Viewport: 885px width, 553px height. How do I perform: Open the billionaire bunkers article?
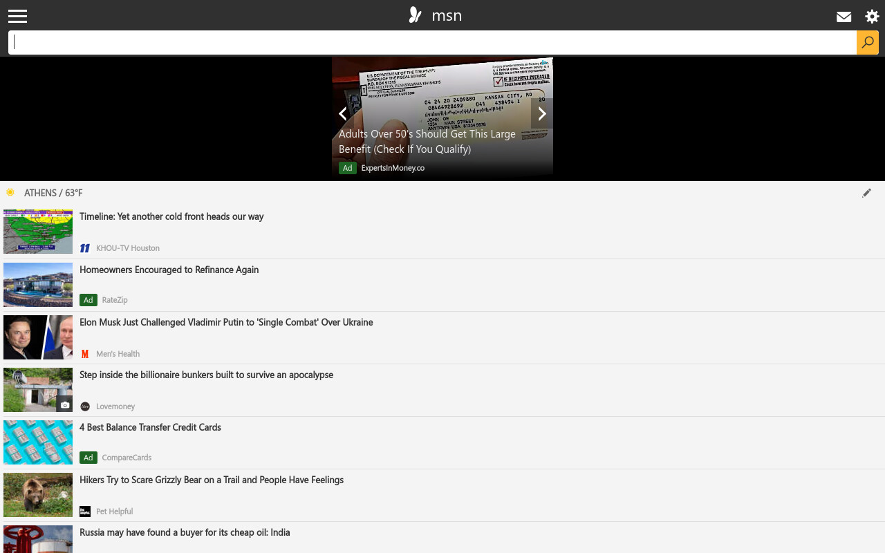[206, 375]
